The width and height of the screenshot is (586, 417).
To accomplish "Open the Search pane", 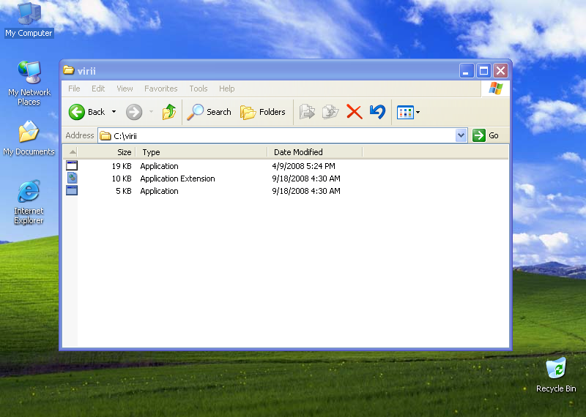I will click(209, 112).
